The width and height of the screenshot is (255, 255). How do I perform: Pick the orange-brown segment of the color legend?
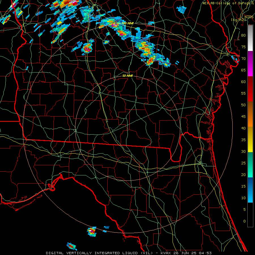(x=250, y=114)
